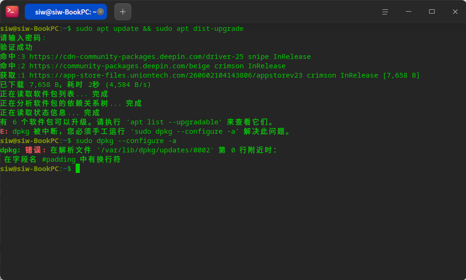Image resolution: width=466 pixels, height=280 pixels.
Task: Click the line '正在分析软件包的依赖关系树... 完成'
Action: [x=71, y=103]
